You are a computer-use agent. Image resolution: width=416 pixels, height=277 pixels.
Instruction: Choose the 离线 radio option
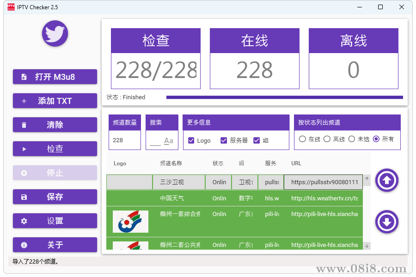(x=327, y=139)
